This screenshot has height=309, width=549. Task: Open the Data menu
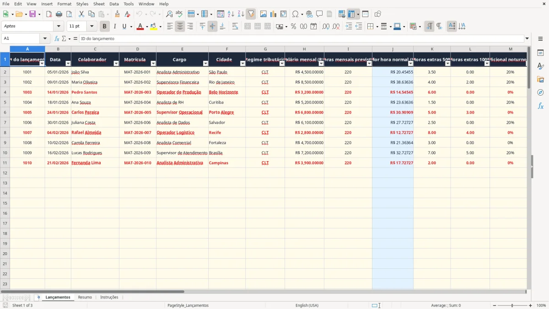click(x=114, y=4)
